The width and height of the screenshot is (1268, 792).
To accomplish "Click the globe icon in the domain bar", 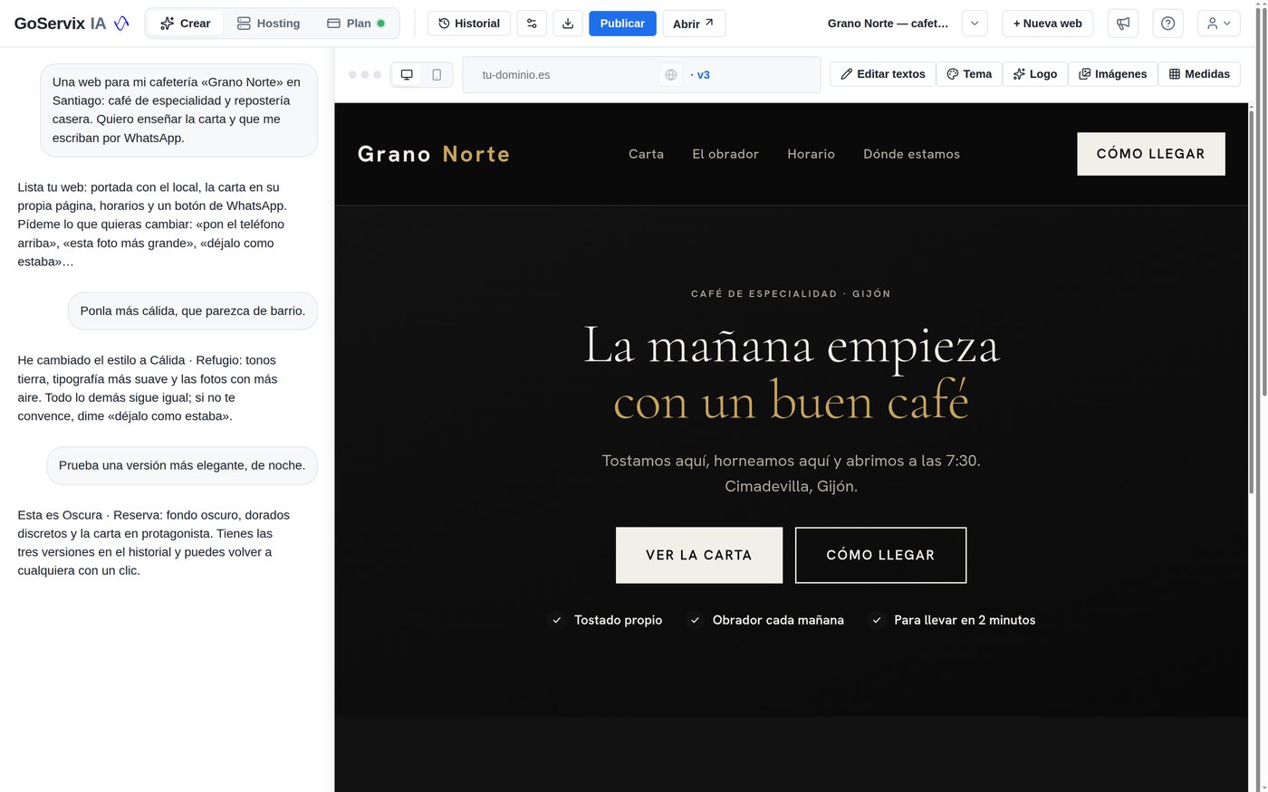I will point(671,75).
